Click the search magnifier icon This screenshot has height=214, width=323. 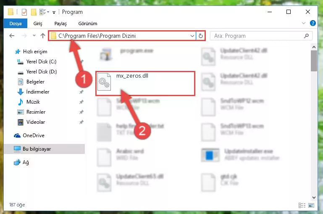pos(306,36)
